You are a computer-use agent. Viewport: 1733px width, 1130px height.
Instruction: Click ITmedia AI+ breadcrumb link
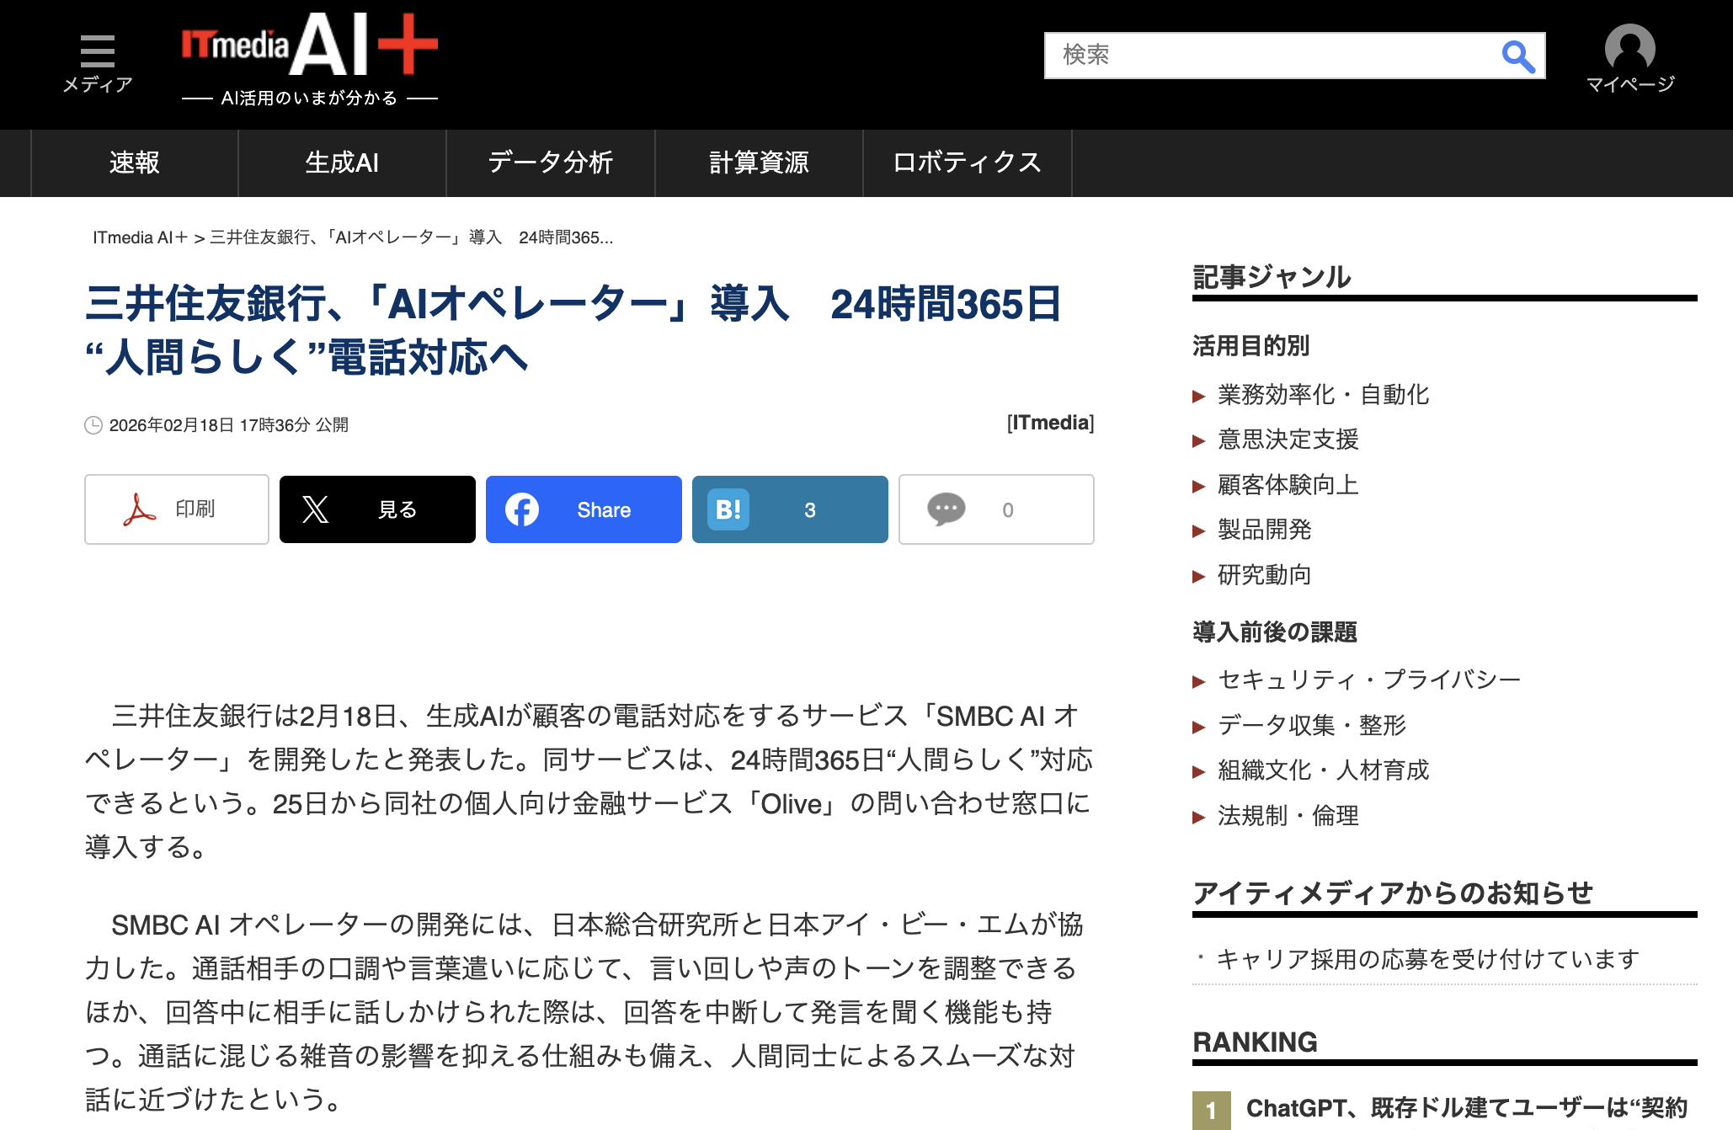140,237
